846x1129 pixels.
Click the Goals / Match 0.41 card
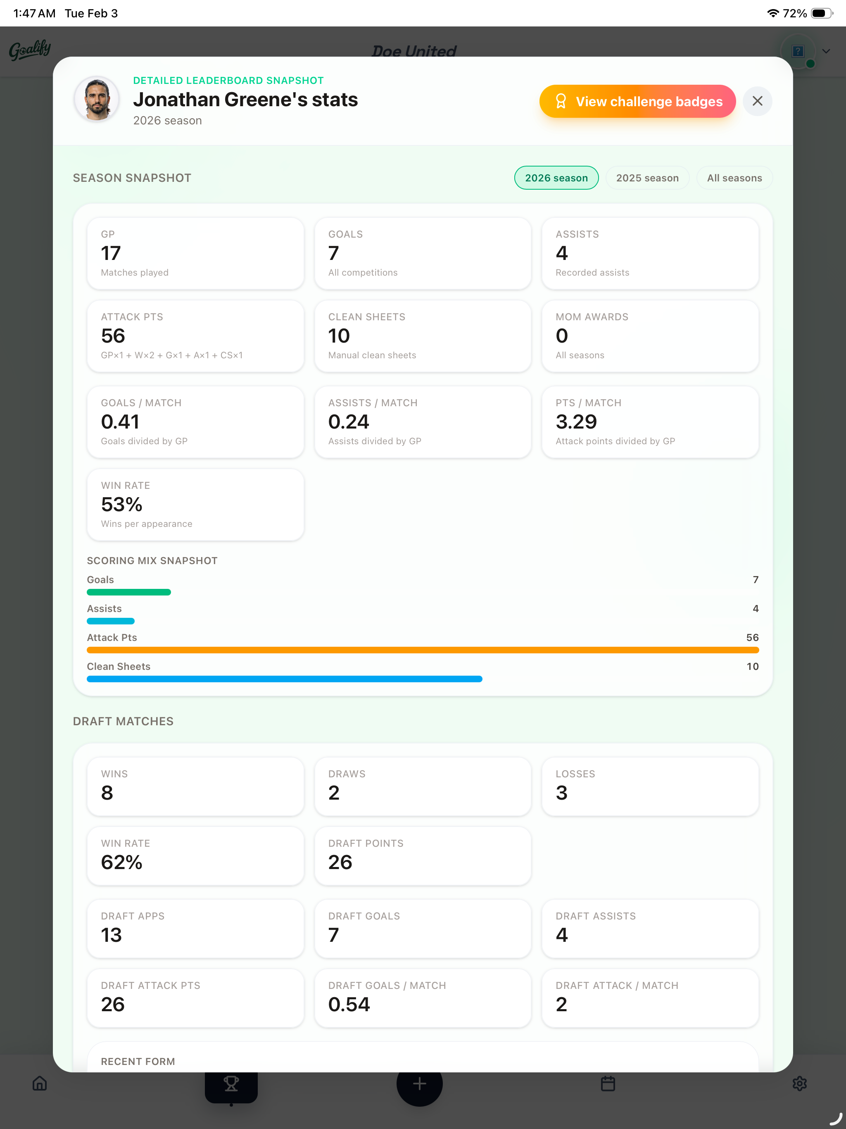coord(195,422)
